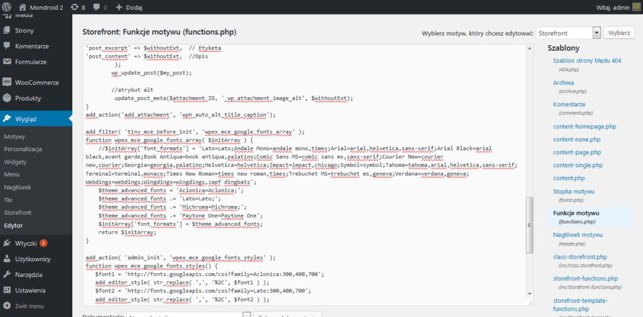Collapse sidebar with Zwiń menu
643x317 pixels.
click(30, 306)
